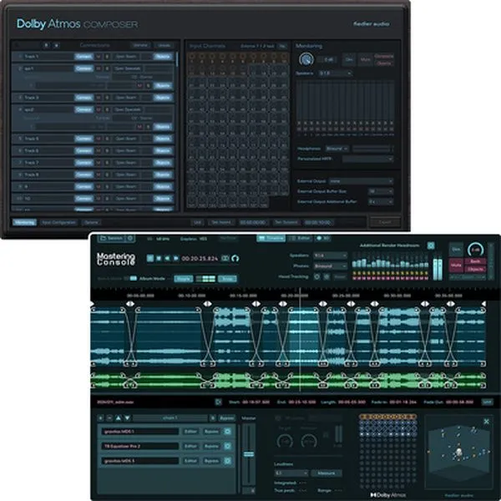Screen dimensions: 501x501
Task: Open settings gear next to Session button
Action: point(130,238)
